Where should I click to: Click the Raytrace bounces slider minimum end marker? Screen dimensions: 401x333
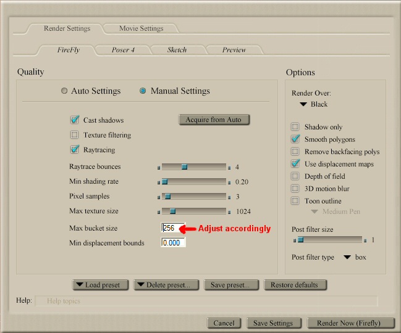coord(159,168)
